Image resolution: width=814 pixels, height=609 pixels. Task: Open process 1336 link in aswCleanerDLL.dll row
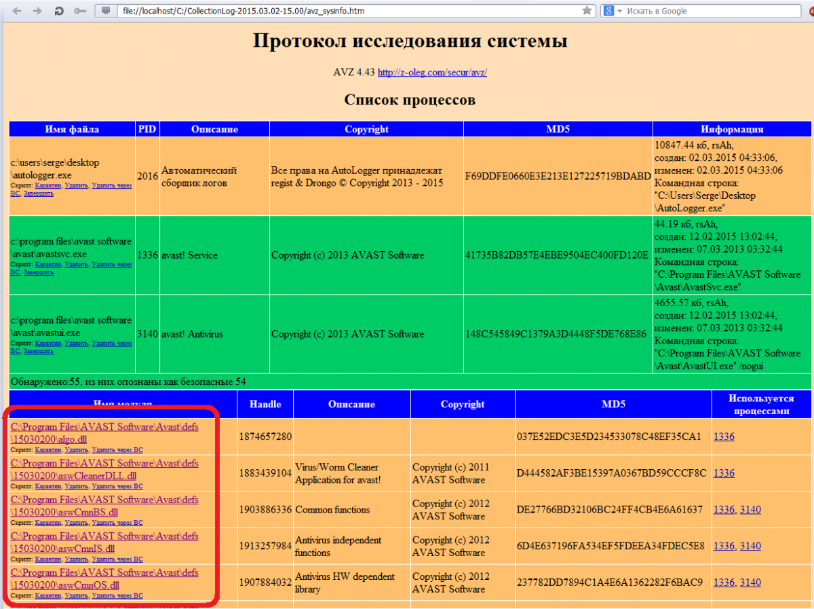click(724, 473)
